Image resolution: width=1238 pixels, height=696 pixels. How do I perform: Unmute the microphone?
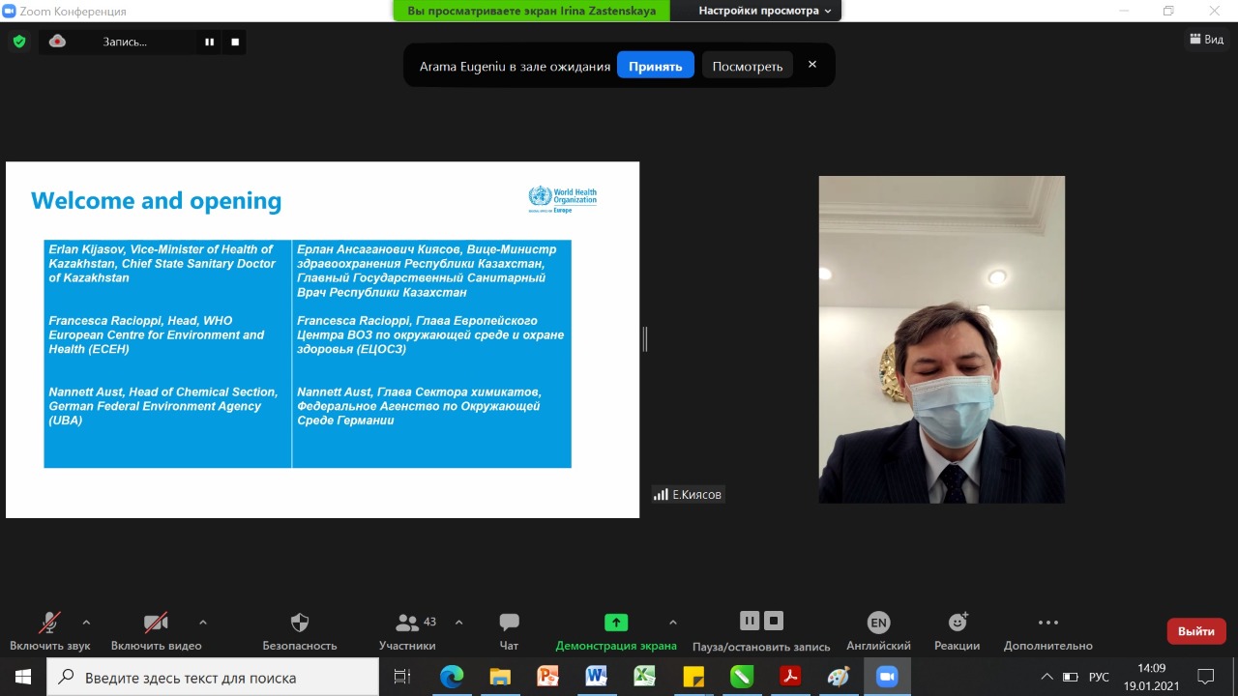click(x=49, y=623)
